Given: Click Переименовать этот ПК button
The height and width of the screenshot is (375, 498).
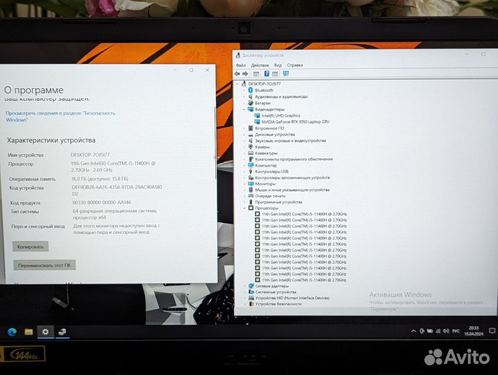Looking at the screenshot, I should (x=44, y=265).
